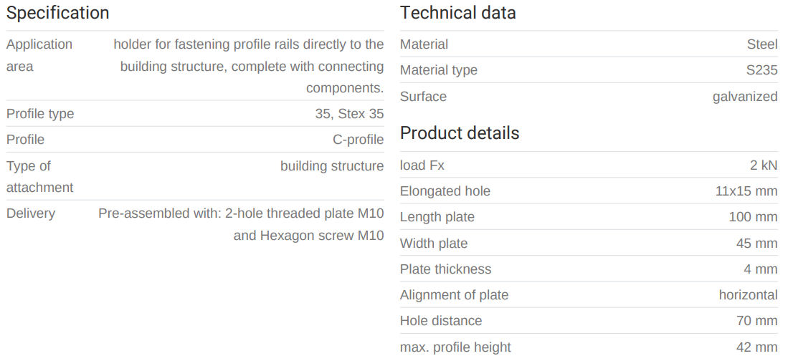Click the S235 material type value
Screen dimensions: 788x361
(761, 70)
